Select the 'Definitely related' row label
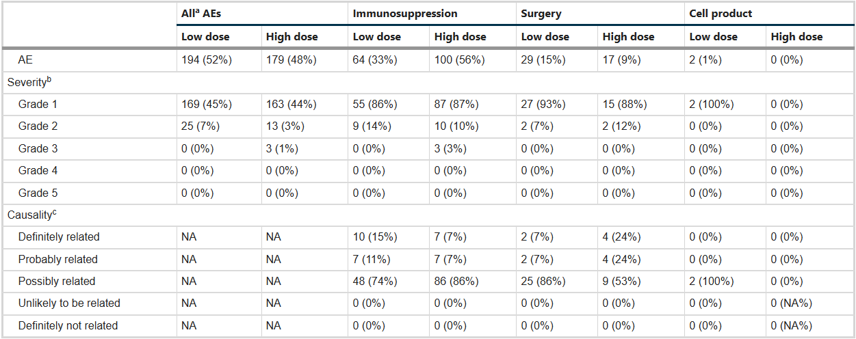The width and height of the screenshot is (856, 339). coord(59,237)
